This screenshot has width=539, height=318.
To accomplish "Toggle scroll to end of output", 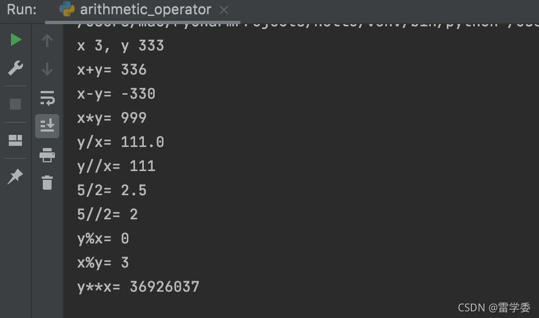I will point(47,126).
